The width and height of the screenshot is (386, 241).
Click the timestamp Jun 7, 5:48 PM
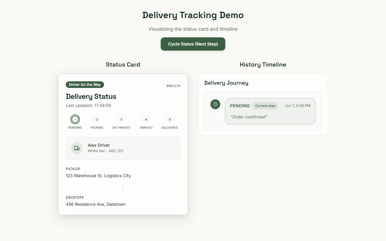[298, 106]
